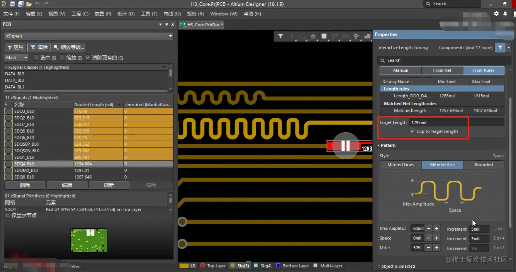Click the Redo arrow icon
The width and height of the screenshot is (516, 272).
click(x=46, y=4)
